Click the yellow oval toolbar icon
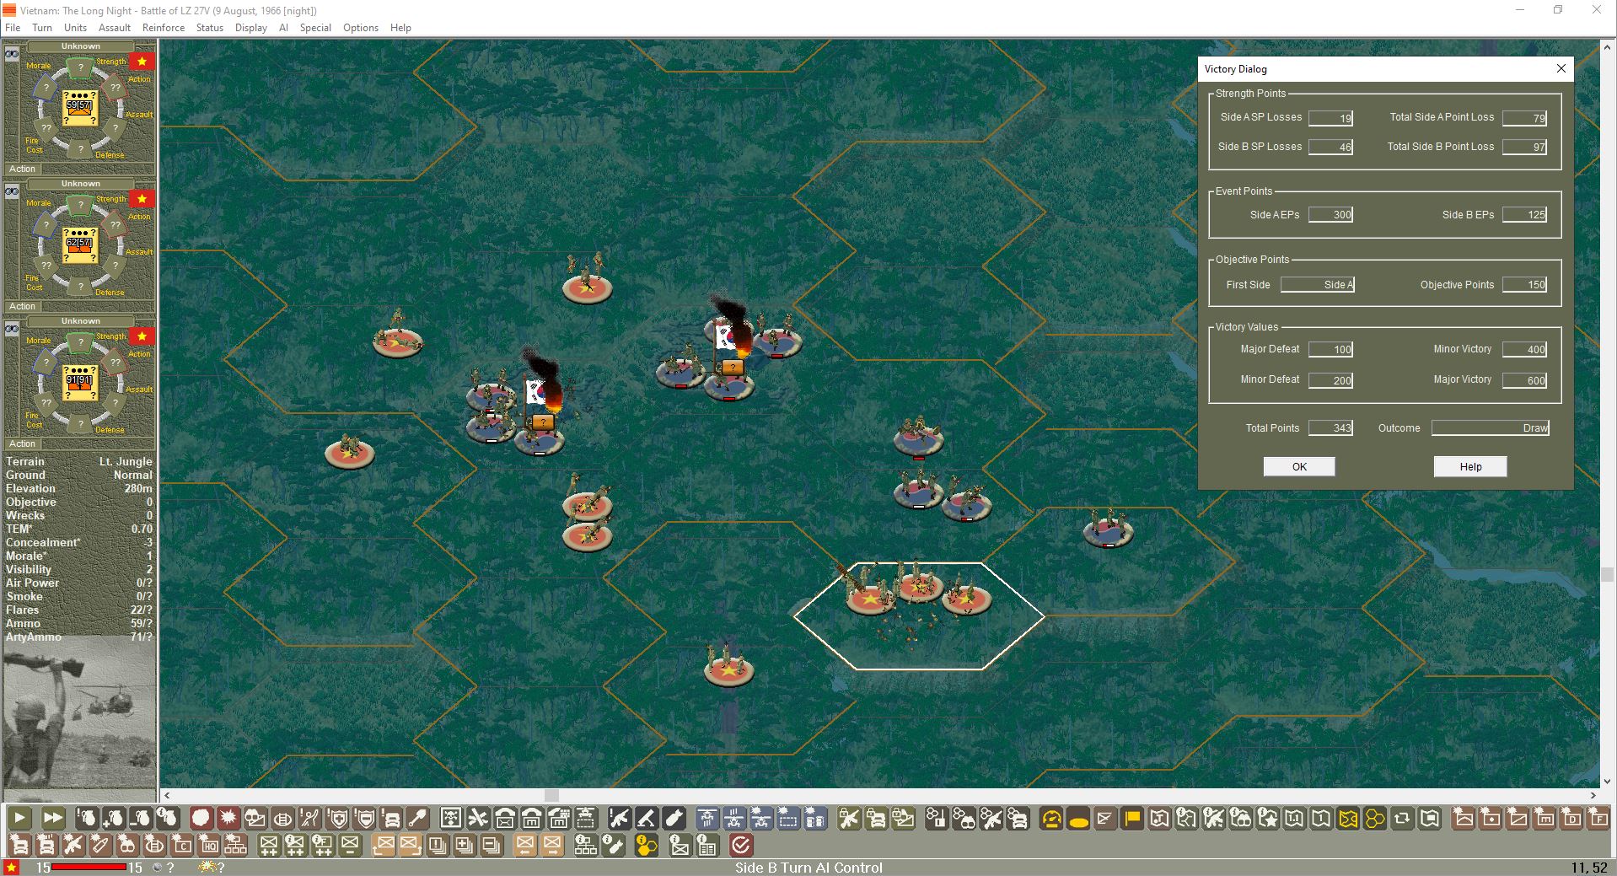 [1078, 818]
